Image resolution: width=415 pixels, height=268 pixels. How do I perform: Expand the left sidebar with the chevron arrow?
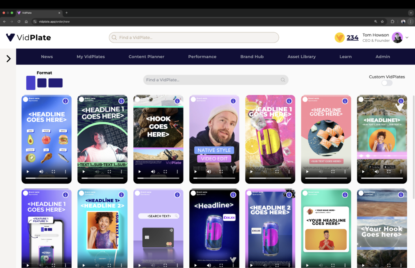point(8,59)
